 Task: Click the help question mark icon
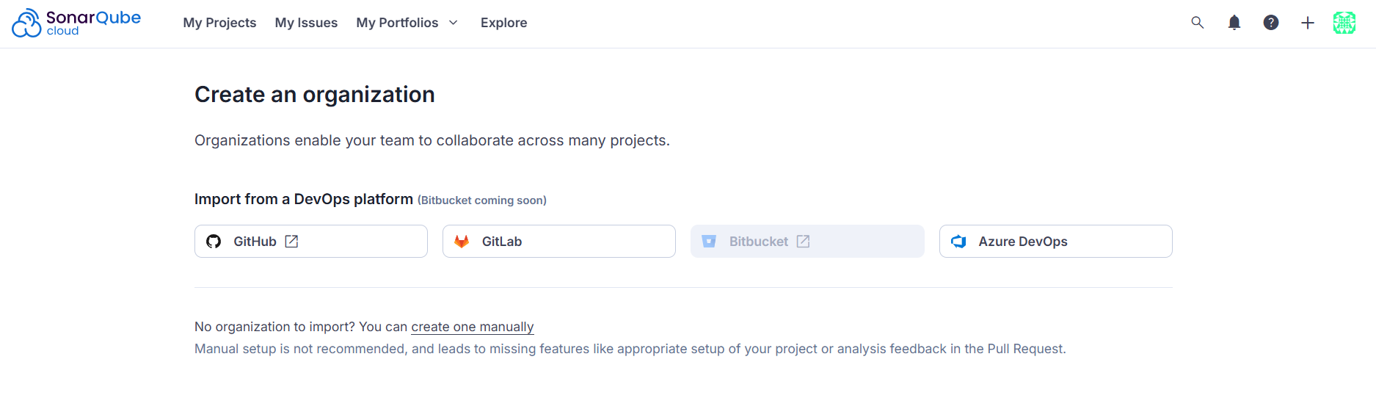pyautogui.click(x=1271, y=23)
